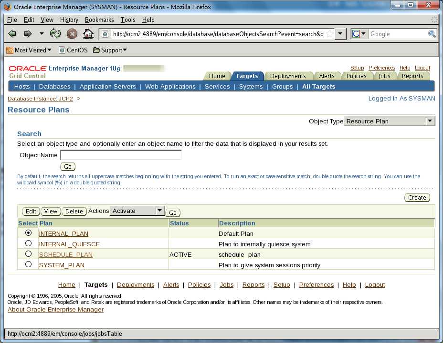The image size is (443, 343).
Task: Open the File menu
Action: pyautogui.click(x=12, y=20)
